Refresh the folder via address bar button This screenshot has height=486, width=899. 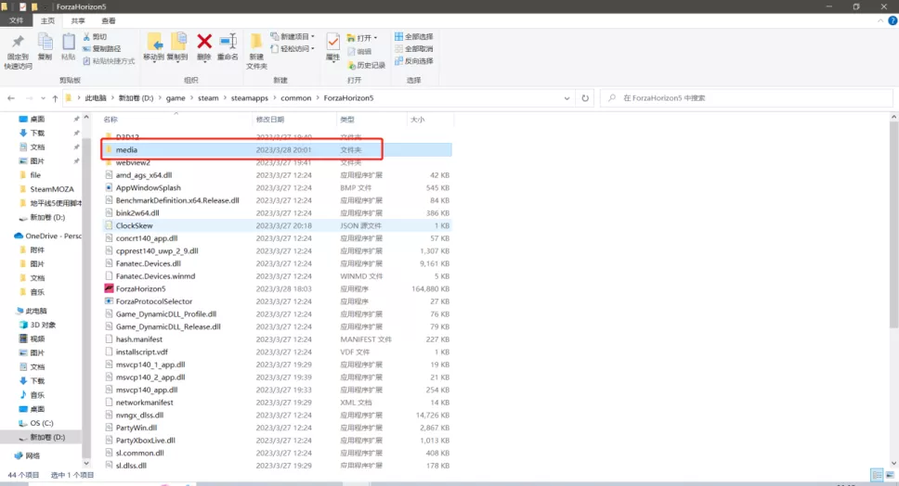click(x=585, y=97)
